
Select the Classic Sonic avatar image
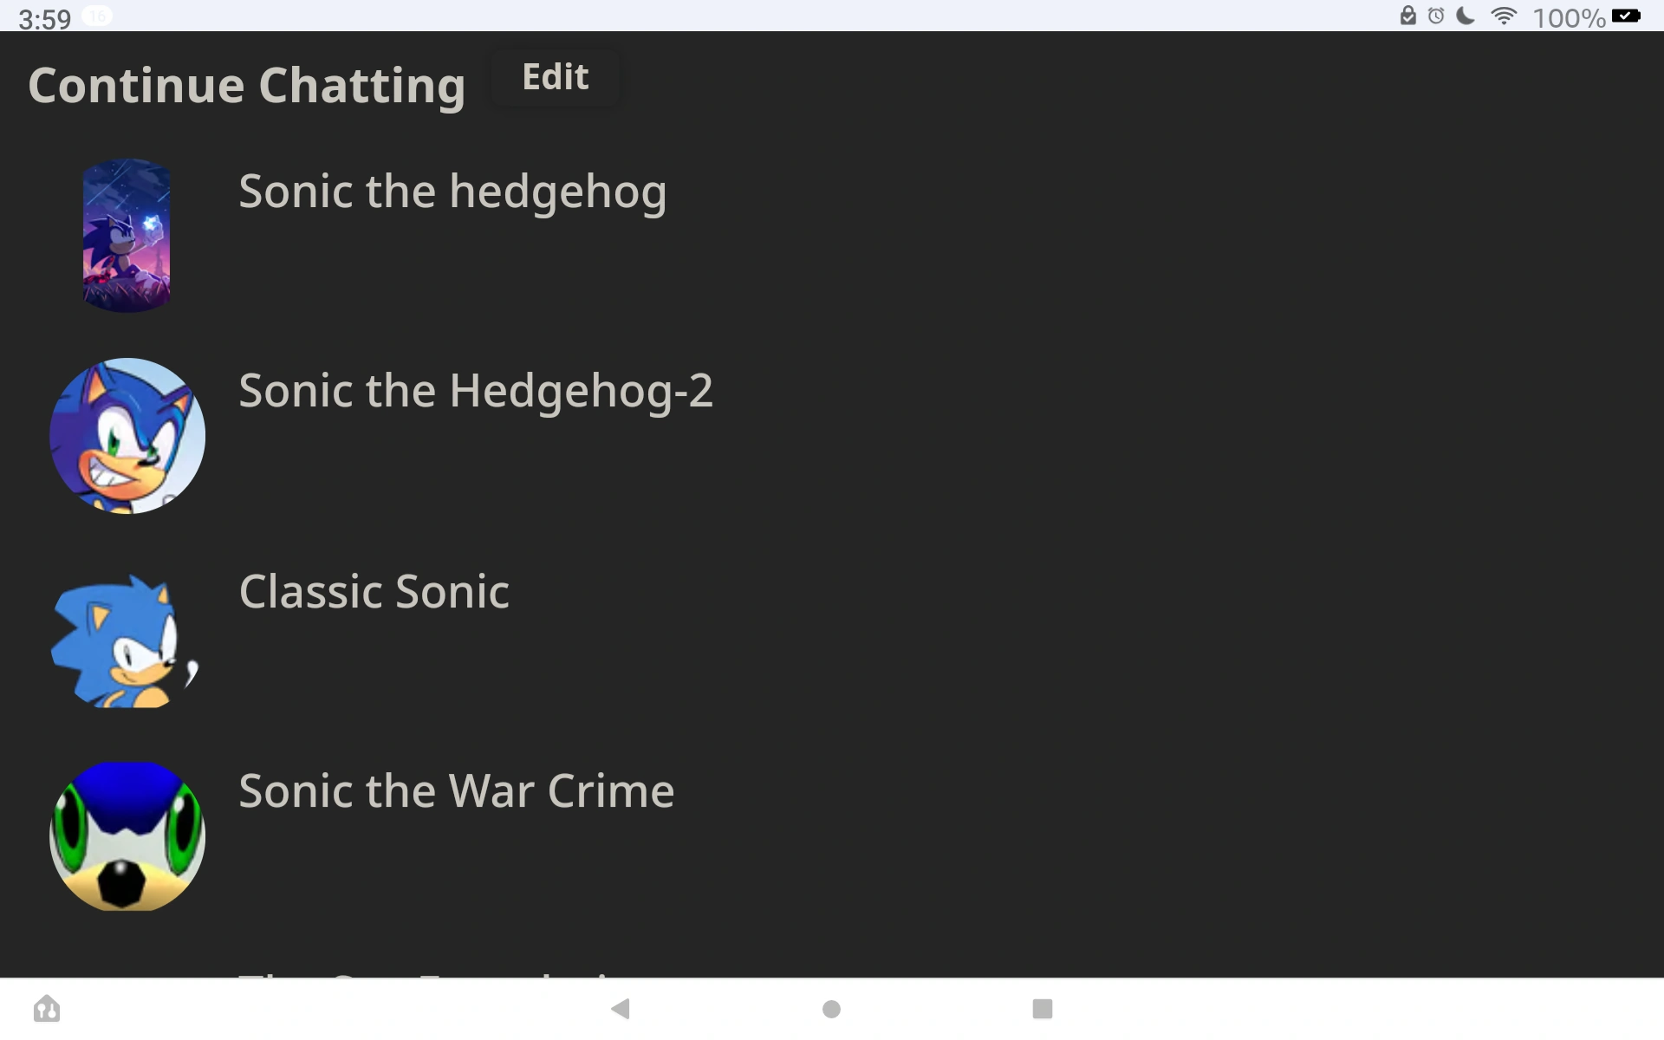[x=126, y=640]
